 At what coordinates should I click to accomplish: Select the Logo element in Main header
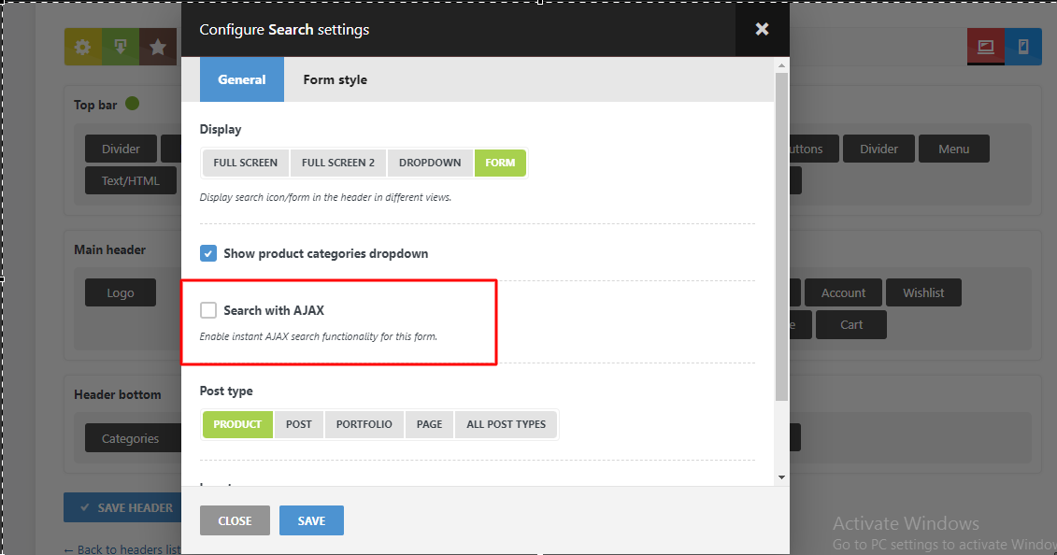pyautogui.click(x=120, y=293)
